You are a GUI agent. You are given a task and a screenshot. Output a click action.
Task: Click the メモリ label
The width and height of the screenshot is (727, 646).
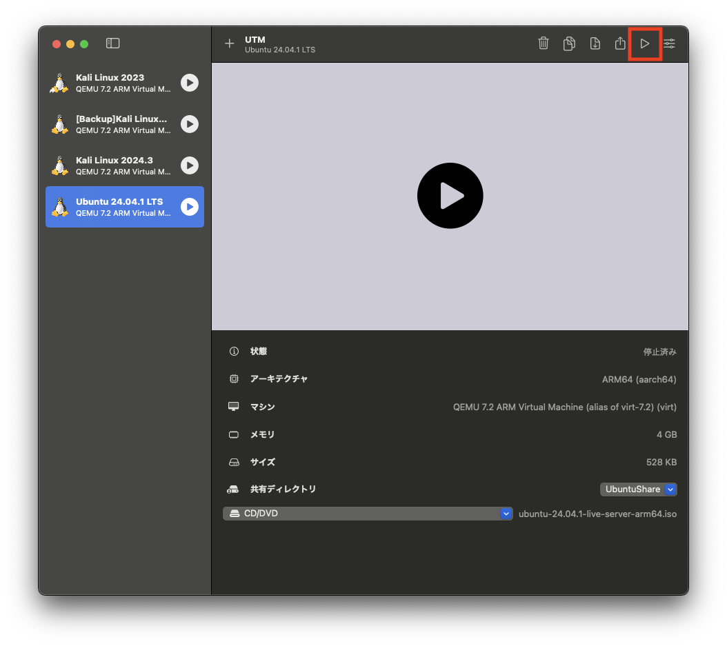coord(262,434)
